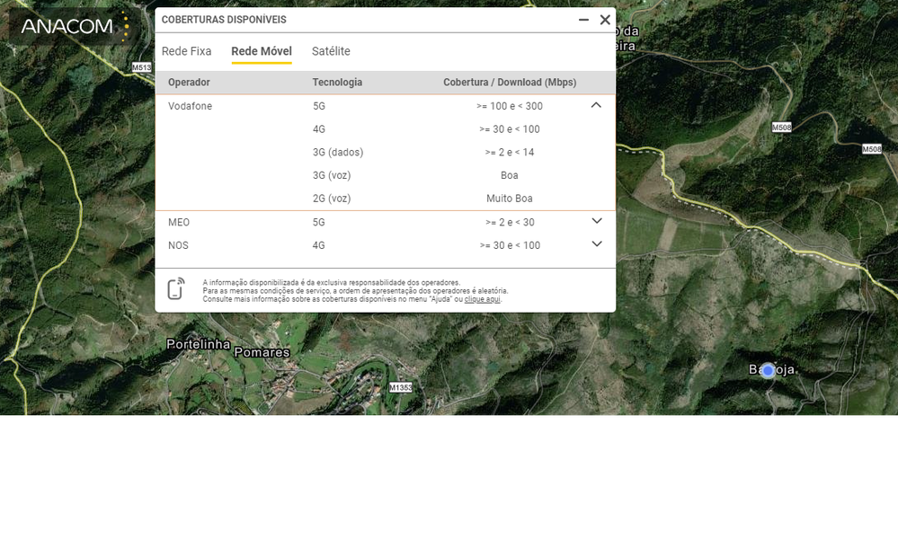
Task: Click the 'clique aqui' help link
Action: pos(483,299)
